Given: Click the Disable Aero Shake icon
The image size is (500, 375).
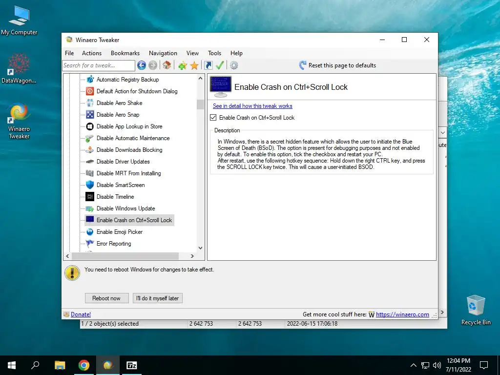Looking at the screenshot, I should tap(90, 103).
